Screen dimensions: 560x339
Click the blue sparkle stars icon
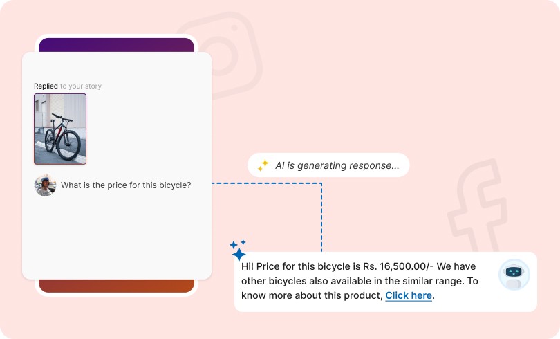coord(239,250)
